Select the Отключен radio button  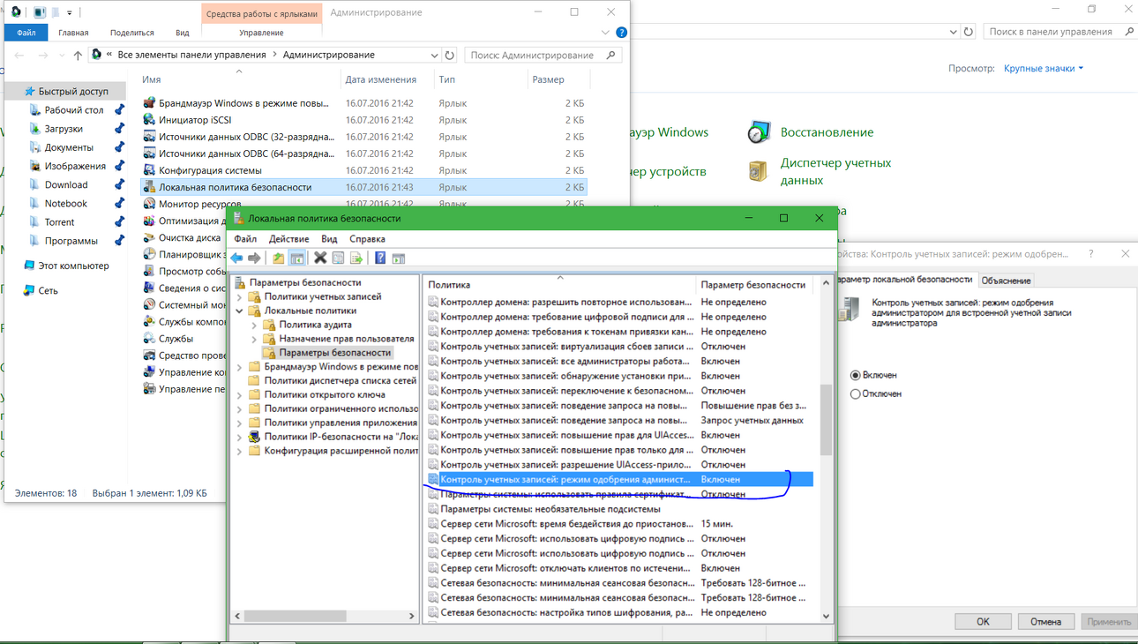855,393
